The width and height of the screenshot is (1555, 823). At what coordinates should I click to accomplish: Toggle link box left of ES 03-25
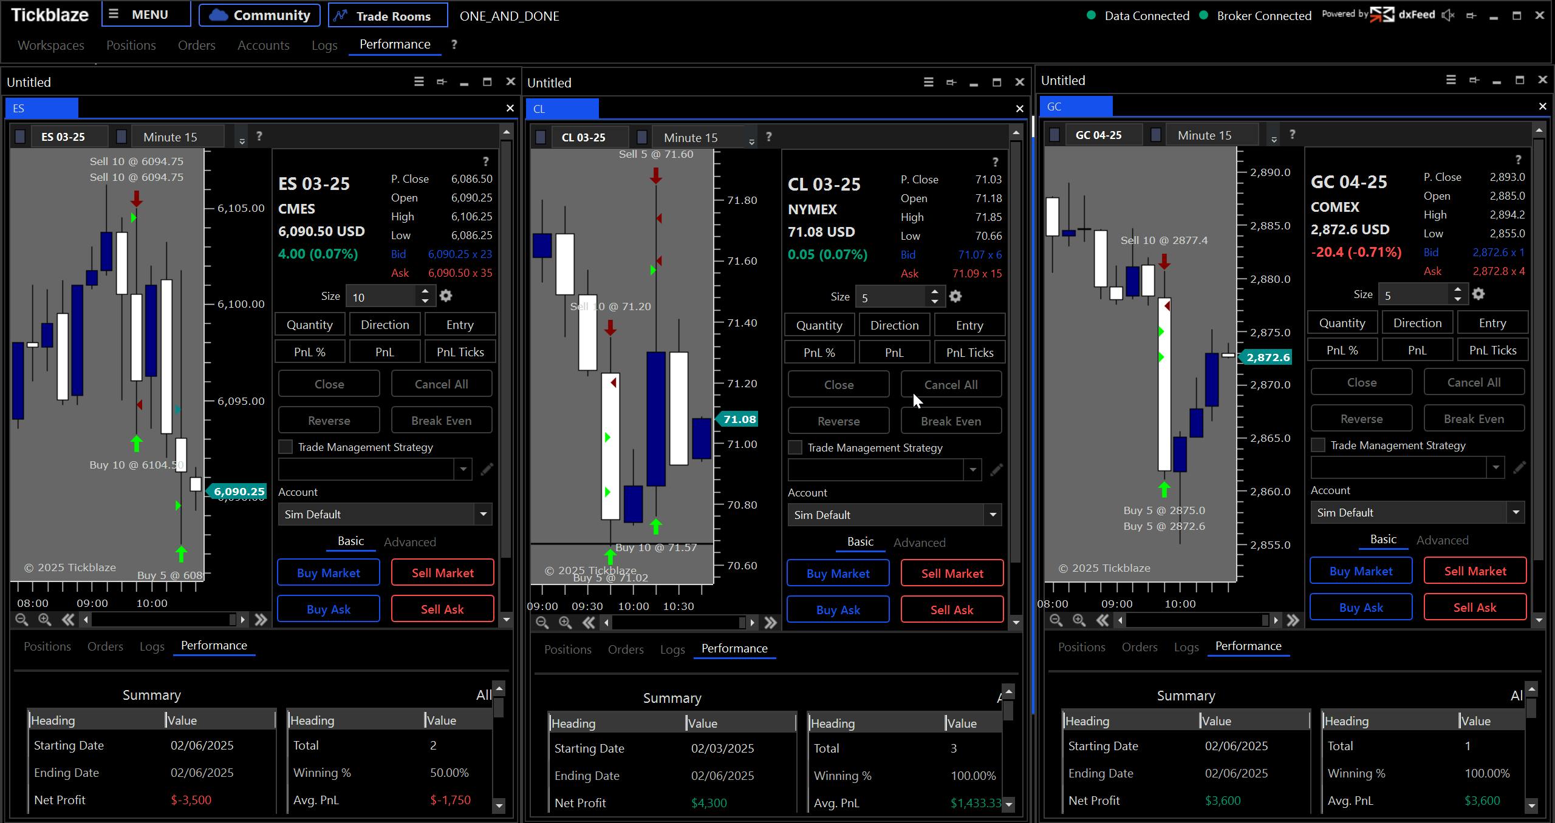click(20, 137)
